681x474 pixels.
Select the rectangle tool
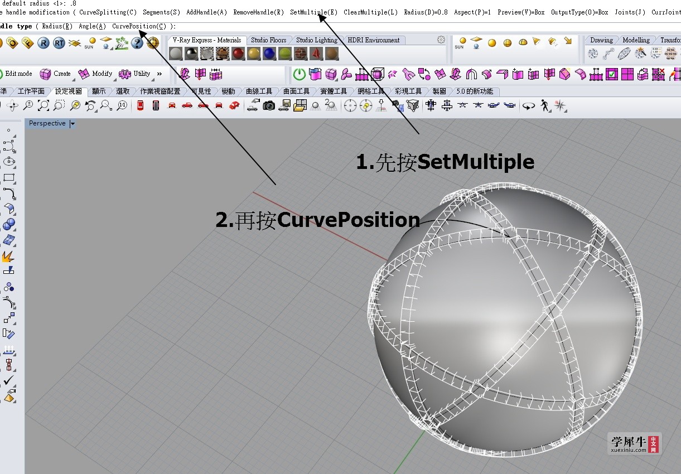click(x=8, y=178)
